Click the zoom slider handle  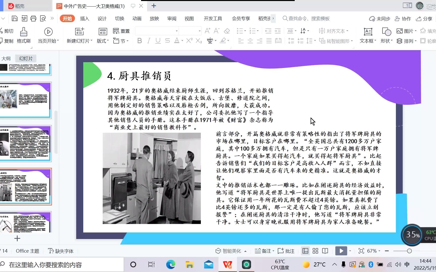(409, 251)
